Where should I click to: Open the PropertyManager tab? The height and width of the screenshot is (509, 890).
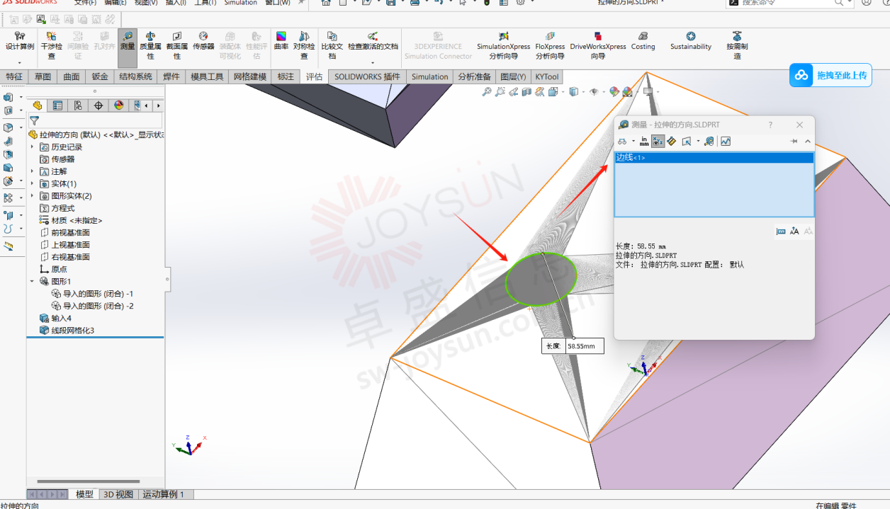point(58,105)
